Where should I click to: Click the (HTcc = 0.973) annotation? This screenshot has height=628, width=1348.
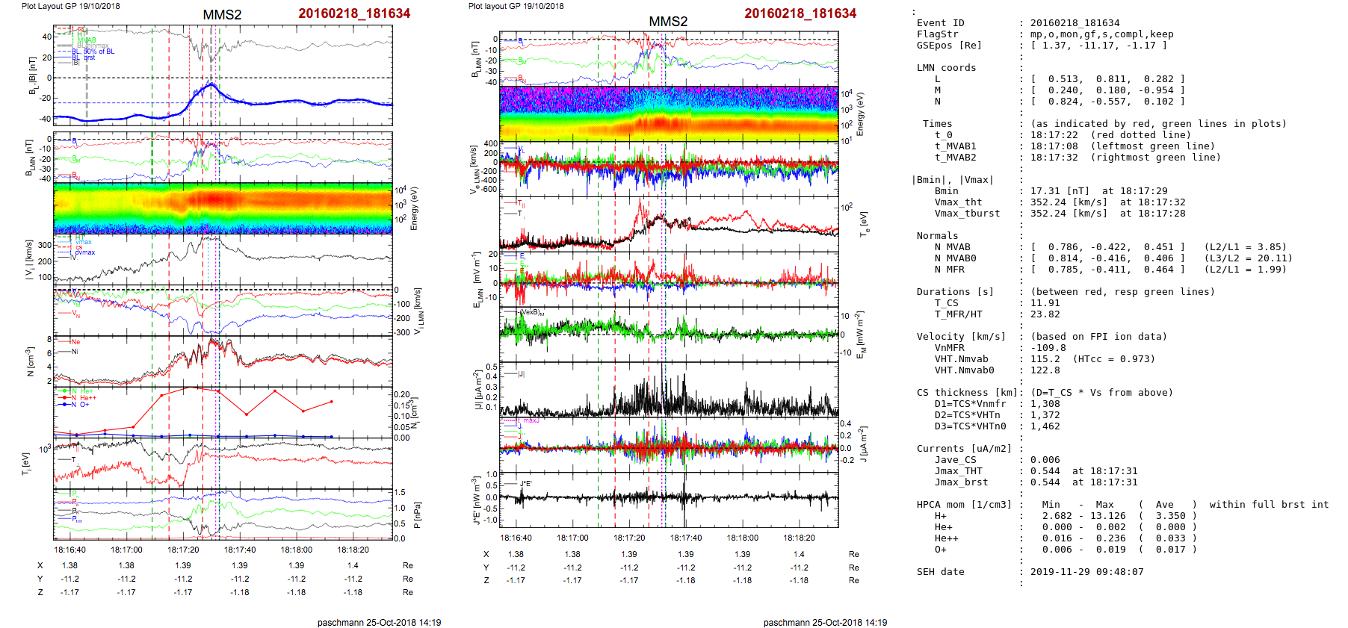[x=1114, y=359]
